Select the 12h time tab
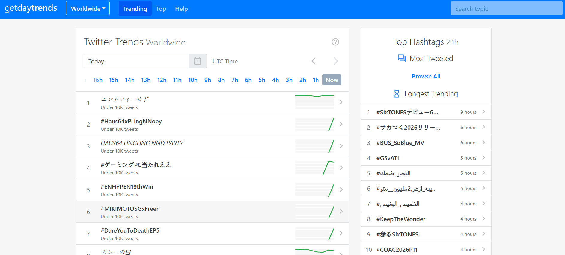 162,80
